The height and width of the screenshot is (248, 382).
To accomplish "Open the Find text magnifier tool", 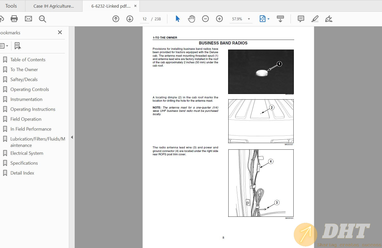I will 42,19.
